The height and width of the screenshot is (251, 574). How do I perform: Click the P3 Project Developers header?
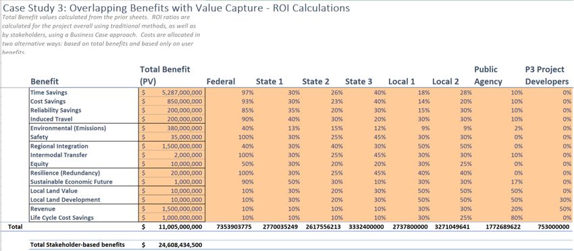click(547, 75)
